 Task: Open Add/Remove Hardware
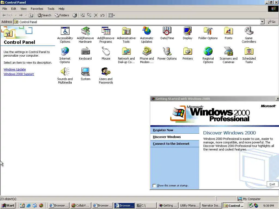(85, 35)
